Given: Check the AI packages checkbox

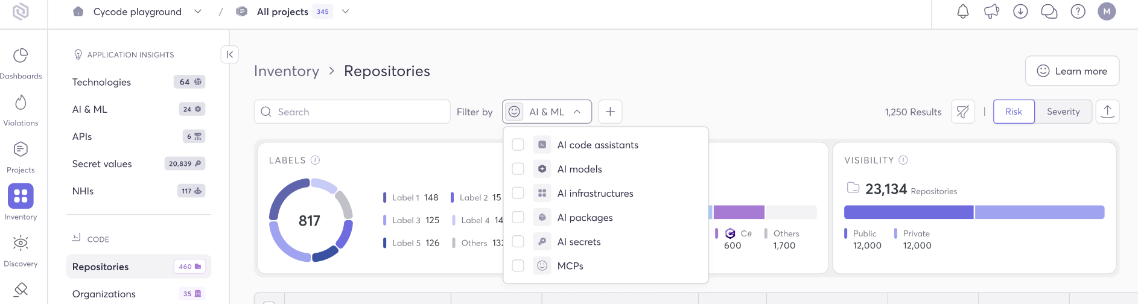Looking at the screenshot, I should pos(518,217).
